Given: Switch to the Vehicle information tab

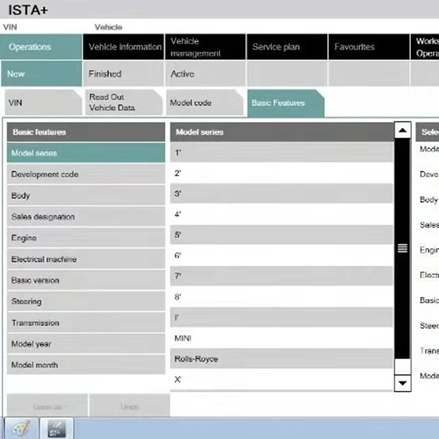Looking at the screenshot, I should click(x=123, y=47).
